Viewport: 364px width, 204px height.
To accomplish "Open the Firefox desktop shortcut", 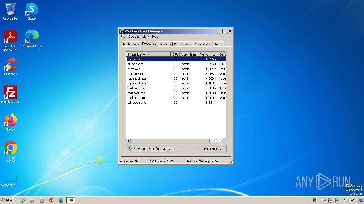I will pyautogui.click(x=10, y=122).
